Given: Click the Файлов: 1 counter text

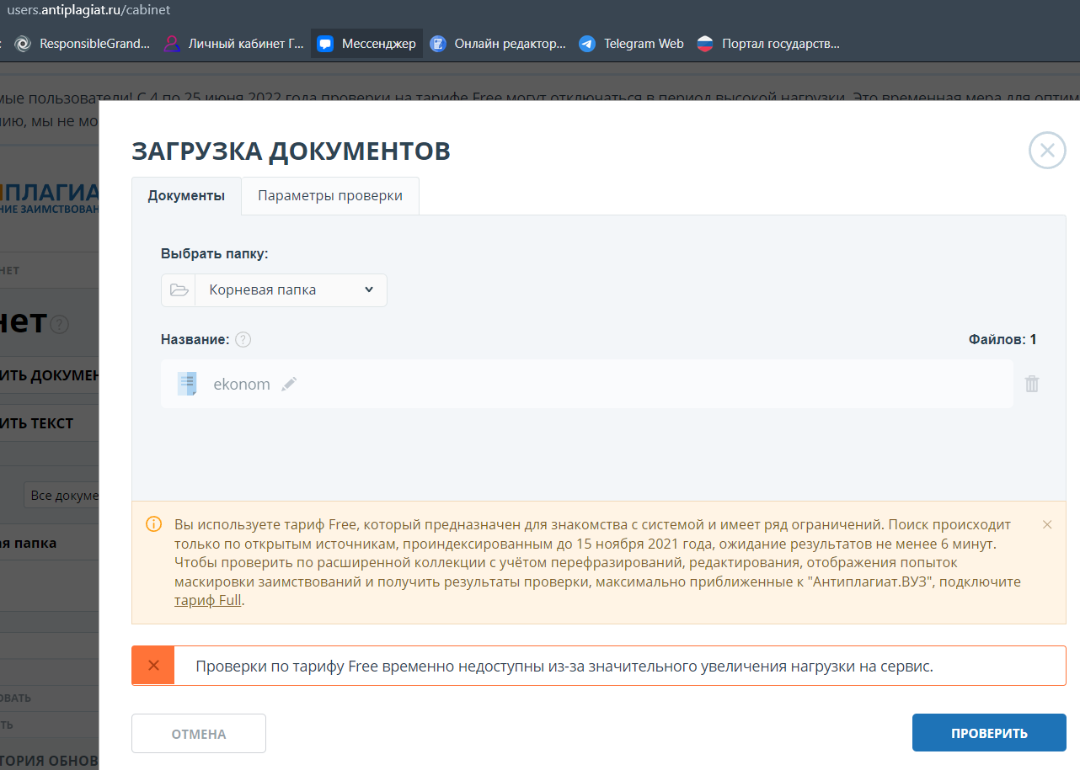Looking at the screenshot, I should coord(1002,340).
